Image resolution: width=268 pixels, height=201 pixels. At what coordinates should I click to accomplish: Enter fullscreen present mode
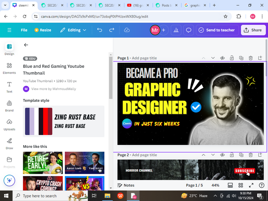tap(251, 185)
